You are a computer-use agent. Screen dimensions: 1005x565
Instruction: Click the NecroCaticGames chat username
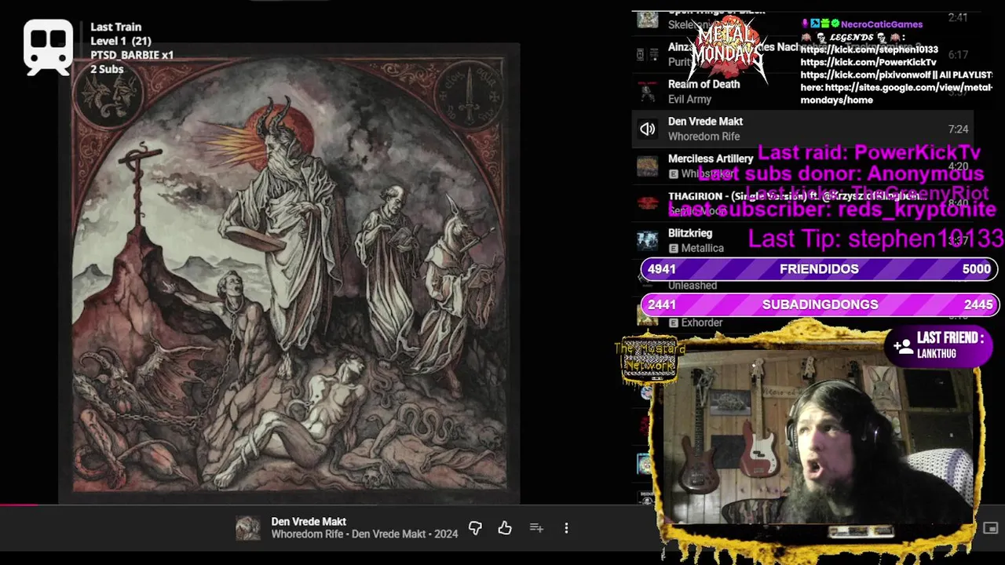[x=882, y=24]
